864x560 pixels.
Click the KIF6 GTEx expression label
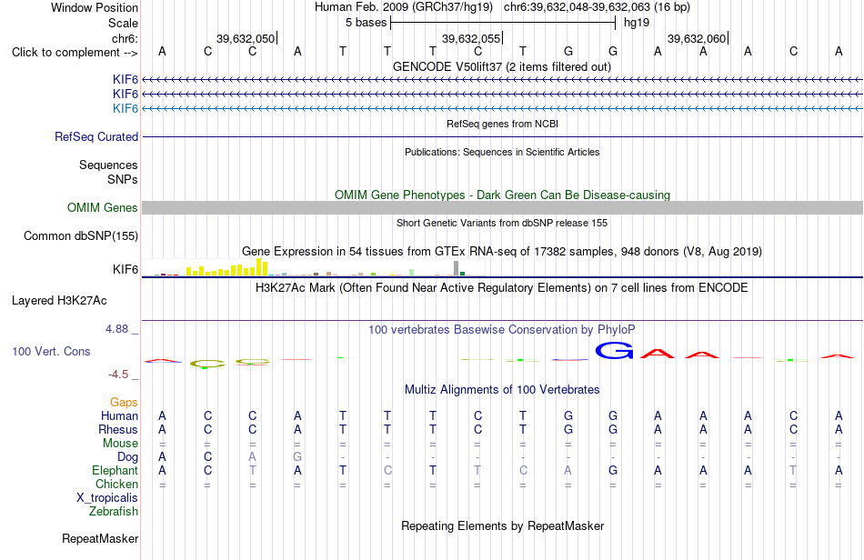point(126,269)
